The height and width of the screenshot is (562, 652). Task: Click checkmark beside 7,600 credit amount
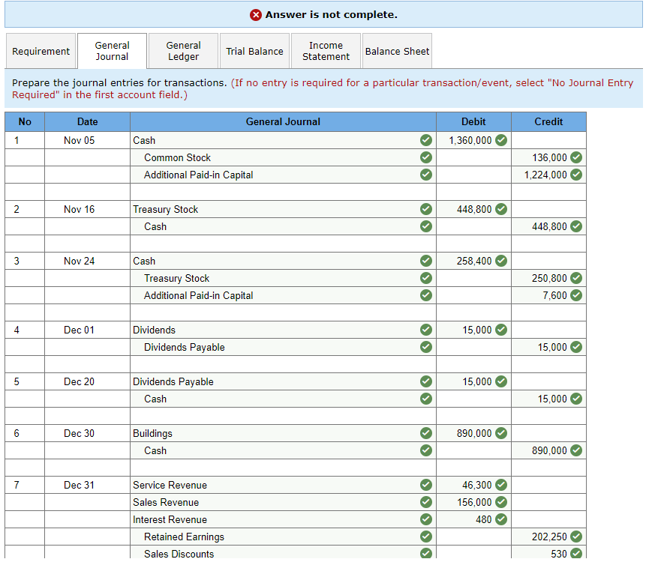576,295
